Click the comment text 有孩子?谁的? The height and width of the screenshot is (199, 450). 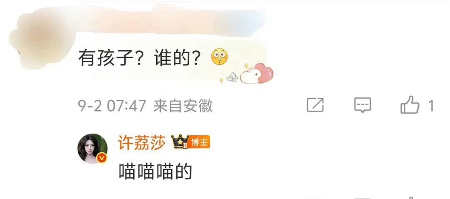click(140, 57)
